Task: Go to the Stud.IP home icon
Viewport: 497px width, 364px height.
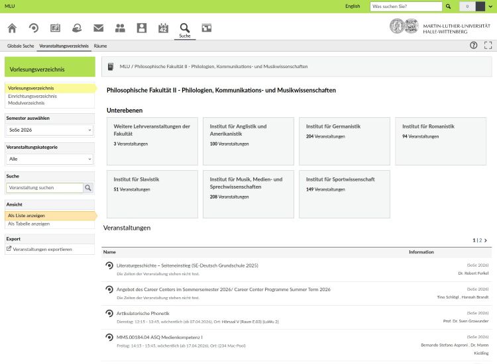Action: [x=12, y=28]
